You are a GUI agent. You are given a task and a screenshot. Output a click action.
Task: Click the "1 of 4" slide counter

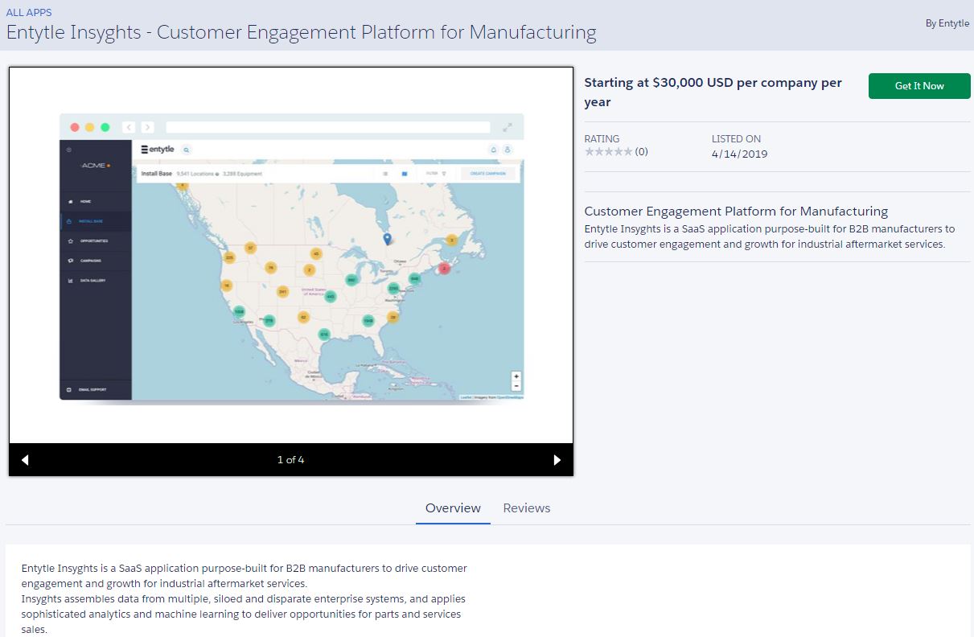[x=290, y=460]
